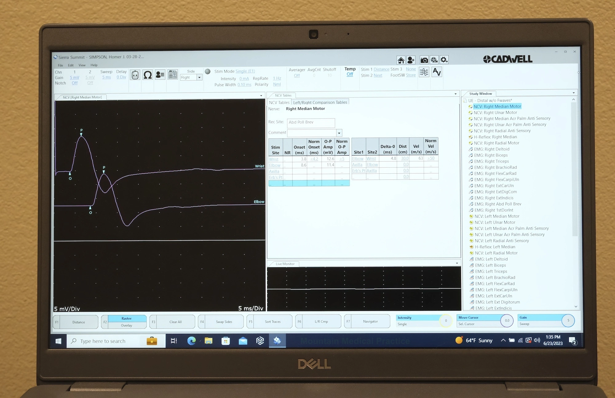Select the impedance check (Ω) icon
The width and height of the screenshot is (615, 398).
point(148,75)
